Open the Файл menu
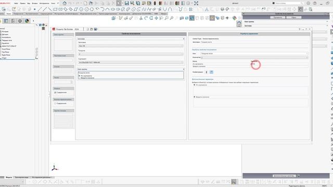Screen dimensions: 333x187 coord(16,4)
